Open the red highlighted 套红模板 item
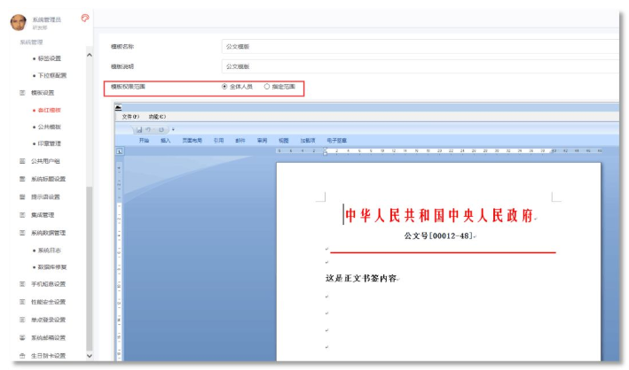629x370 pixels. point(50,110)
